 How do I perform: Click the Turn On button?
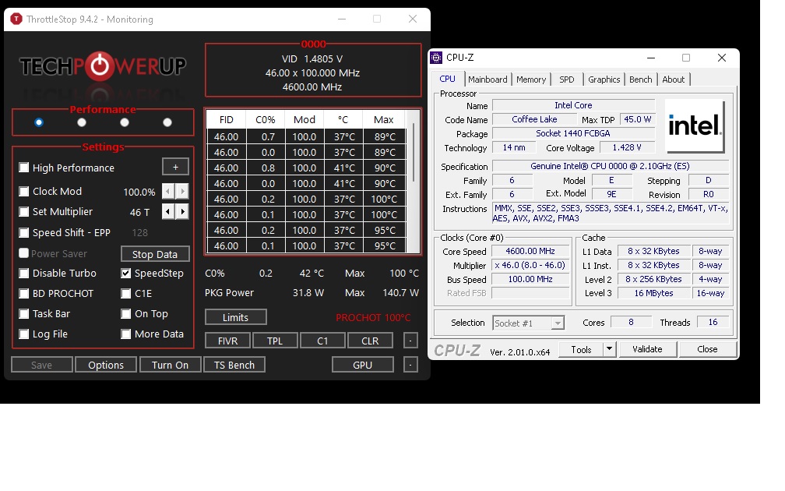pos(171,365)
